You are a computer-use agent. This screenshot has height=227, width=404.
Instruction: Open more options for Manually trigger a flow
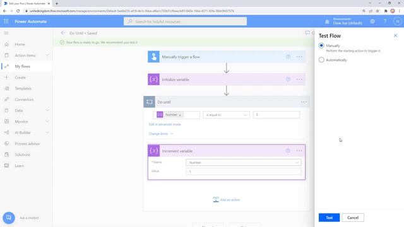(x=299, y=57)
